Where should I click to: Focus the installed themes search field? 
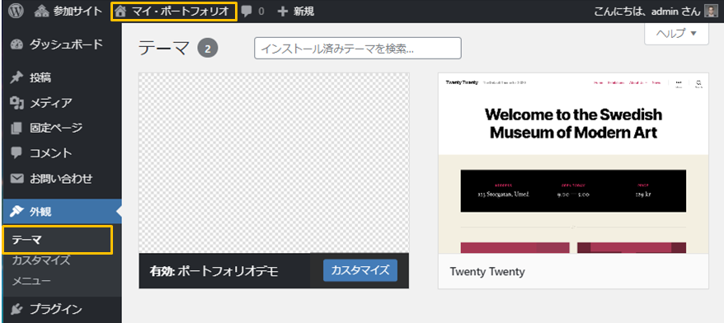(x=358, y=48)
